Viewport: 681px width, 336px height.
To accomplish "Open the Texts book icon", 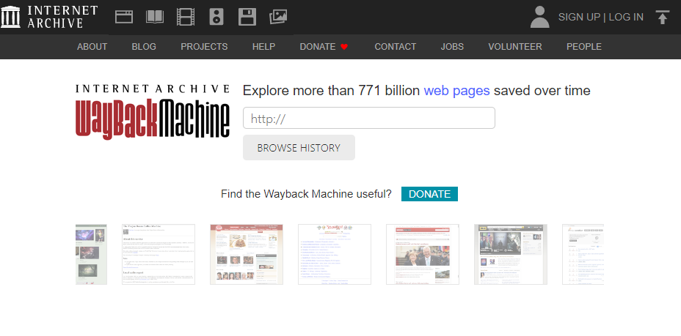I will pos(155,17).
